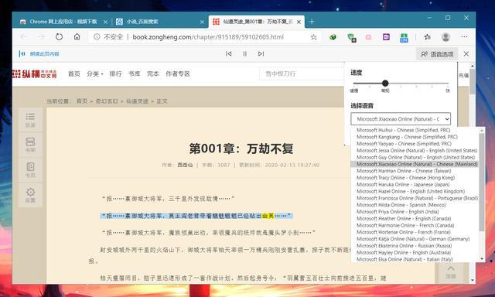
Task: Pause the read aloud playback
Action: pyautogui.click(x=244, y=53)
